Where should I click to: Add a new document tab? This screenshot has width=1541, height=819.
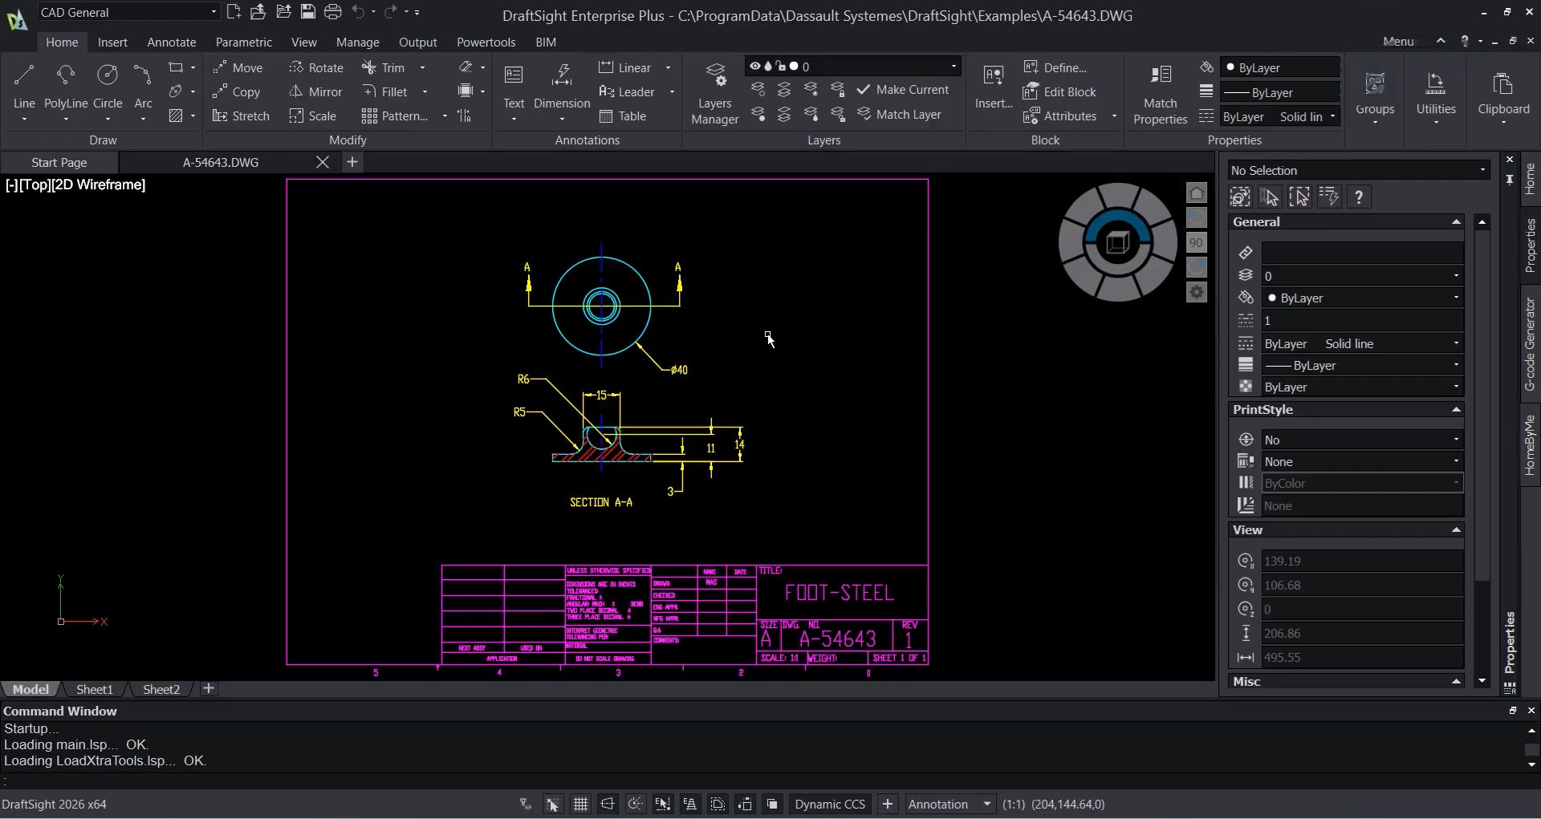(352, 162)
